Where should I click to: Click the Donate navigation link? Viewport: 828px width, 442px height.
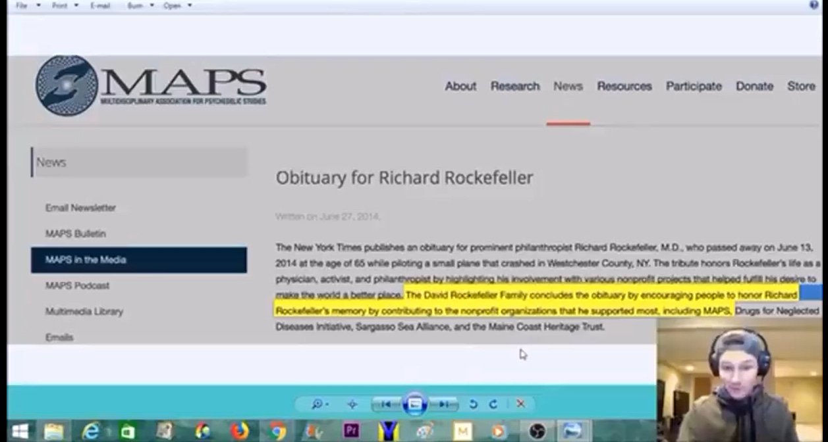(754, 86)
